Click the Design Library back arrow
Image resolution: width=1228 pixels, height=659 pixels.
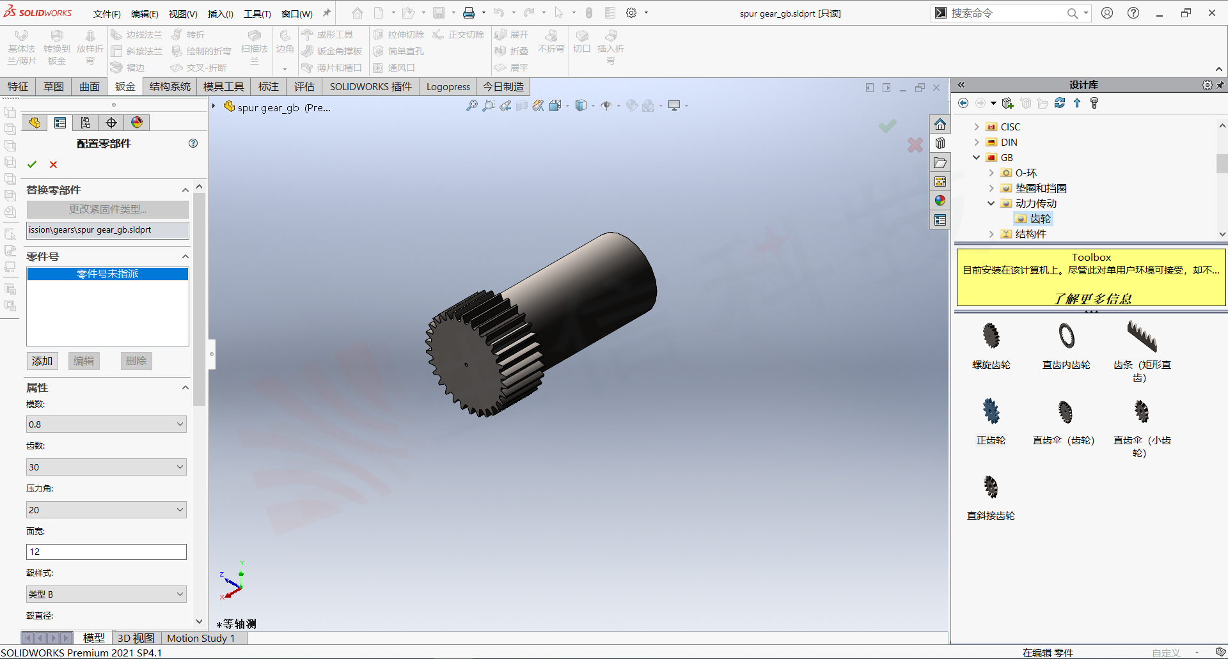(x=964, y=103)
